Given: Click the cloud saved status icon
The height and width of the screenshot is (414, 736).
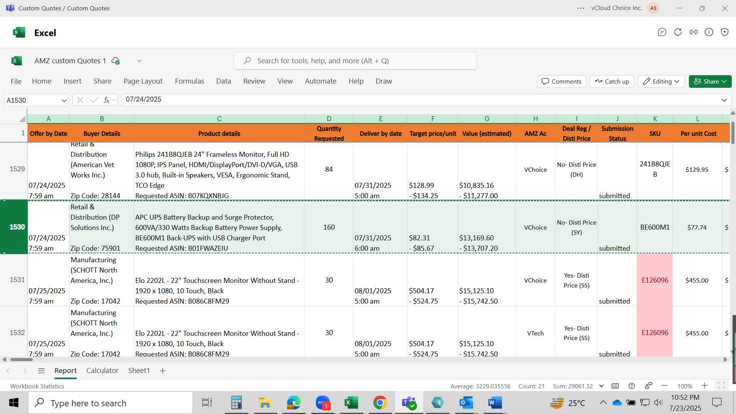Looking at the screenshot, I should coord(115,61).
